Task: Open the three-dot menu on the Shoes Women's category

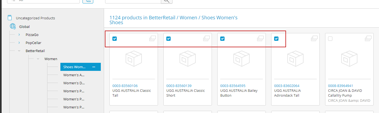Action: (x=94, y=67)
